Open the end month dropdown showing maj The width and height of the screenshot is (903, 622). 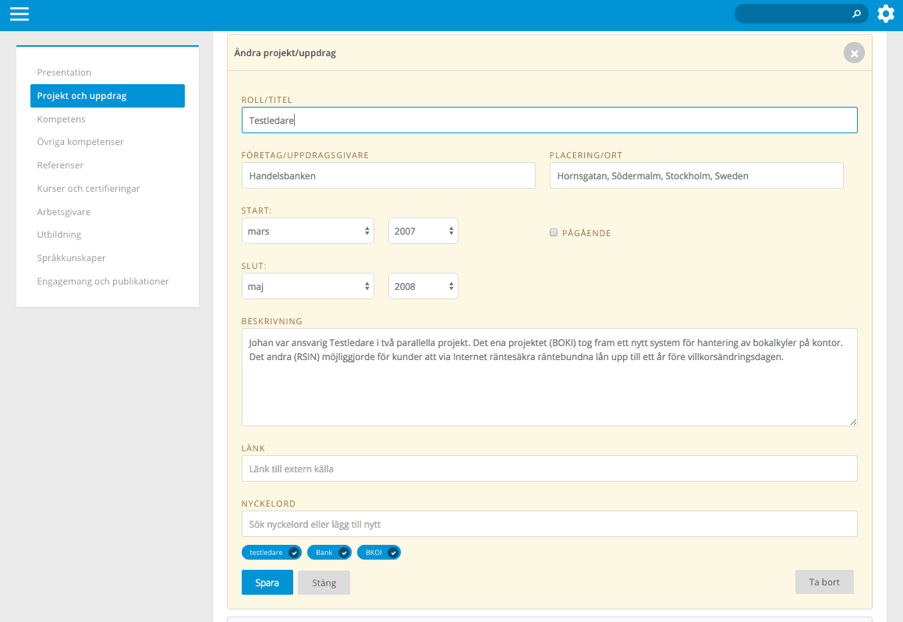point(308,286)
